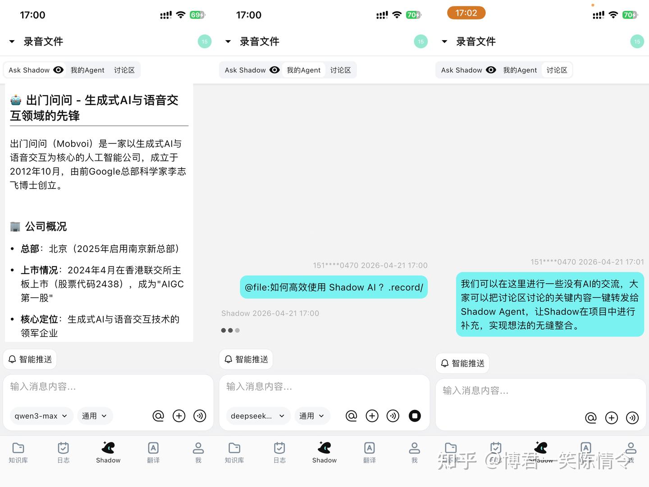649x487 pixels.
Task: Switch to 讨论区 tab in left screen
Action: (124, 70)
